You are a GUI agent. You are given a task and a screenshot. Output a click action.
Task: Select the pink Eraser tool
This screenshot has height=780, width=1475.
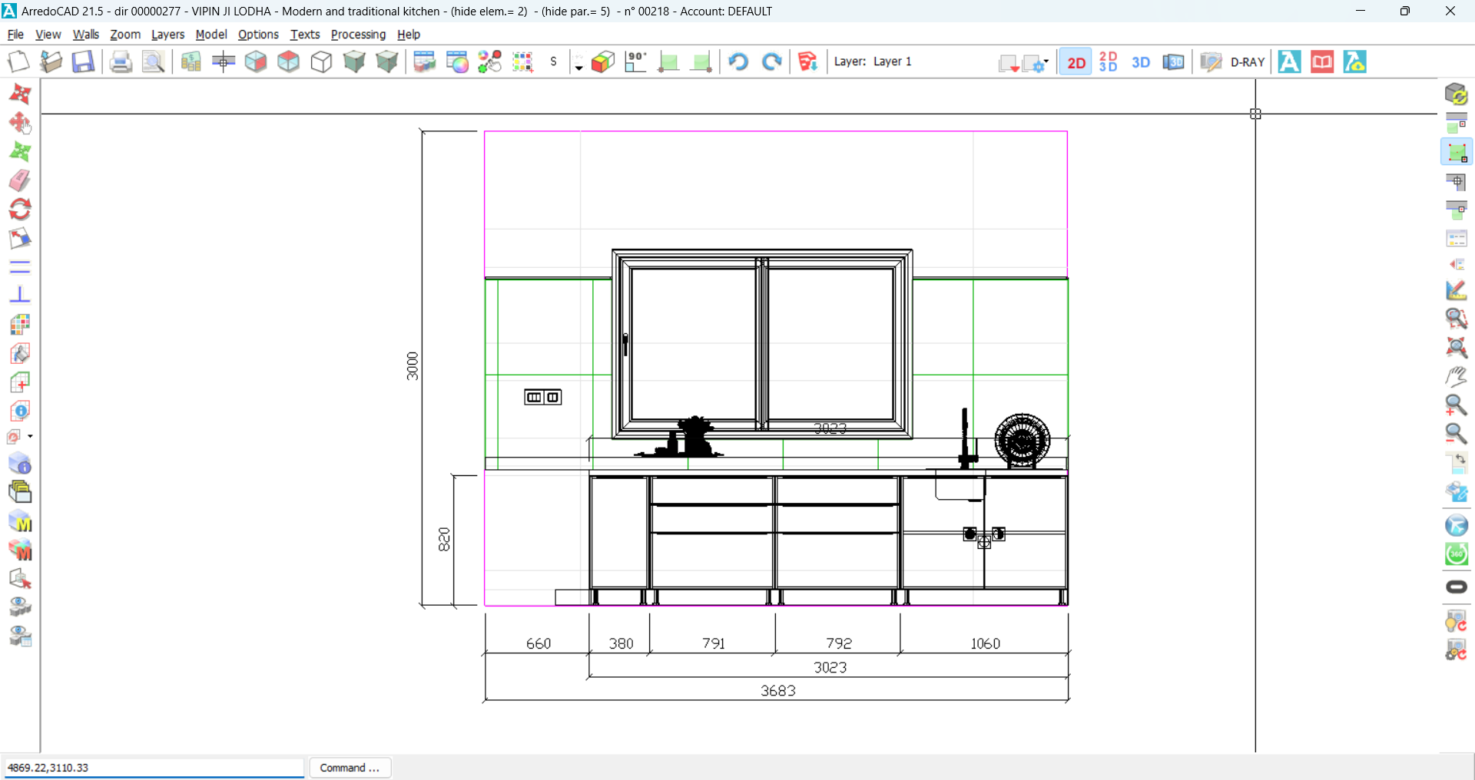[20, 180]
